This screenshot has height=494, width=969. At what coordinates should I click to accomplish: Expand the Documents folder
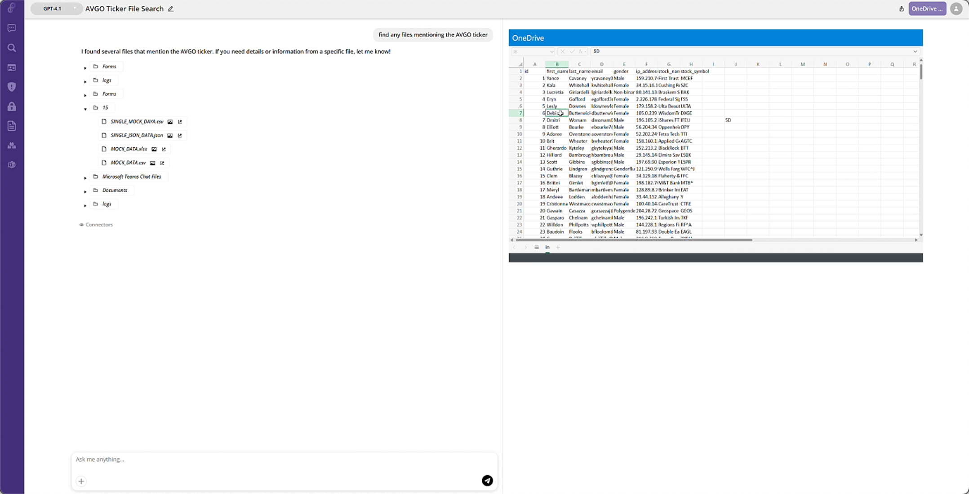85,192
